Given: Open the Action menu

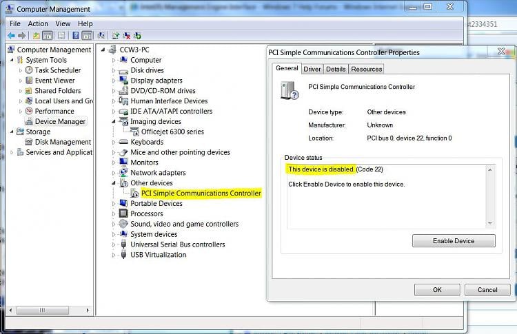Looking at the screenshot, I should [x=38, y=23].
